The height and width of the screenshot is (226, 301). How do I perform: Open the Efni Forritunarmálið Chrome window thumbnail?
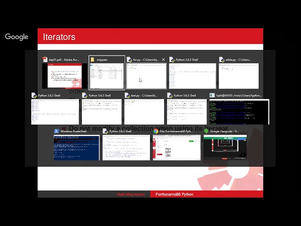click(177, 147)
